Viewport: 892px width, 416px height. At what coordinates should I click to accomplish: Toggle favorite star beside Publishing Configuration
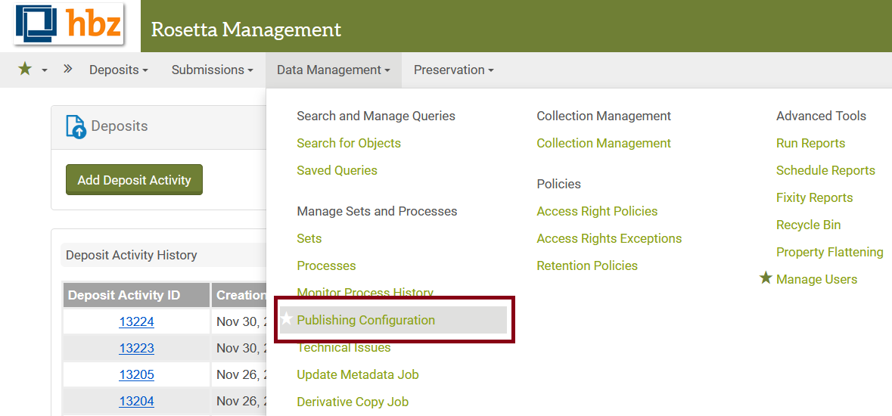(286, 320)
